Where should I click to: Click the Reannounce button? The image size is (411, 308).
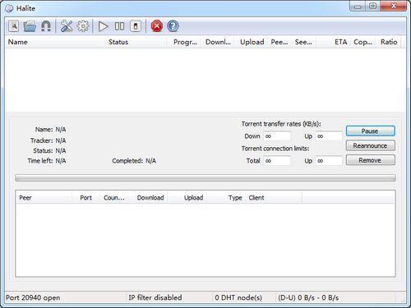click(370, 145)
